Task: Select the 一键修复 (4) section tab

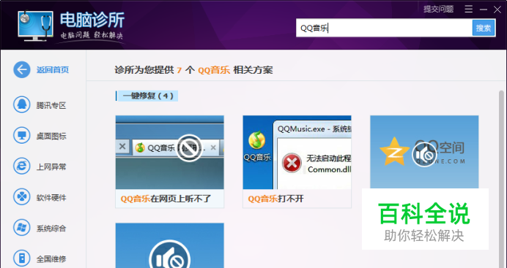Action: (x=147, y=96)
